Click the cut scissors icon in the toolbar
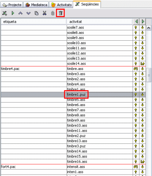152x176 pixels. [x=44, y=13]
